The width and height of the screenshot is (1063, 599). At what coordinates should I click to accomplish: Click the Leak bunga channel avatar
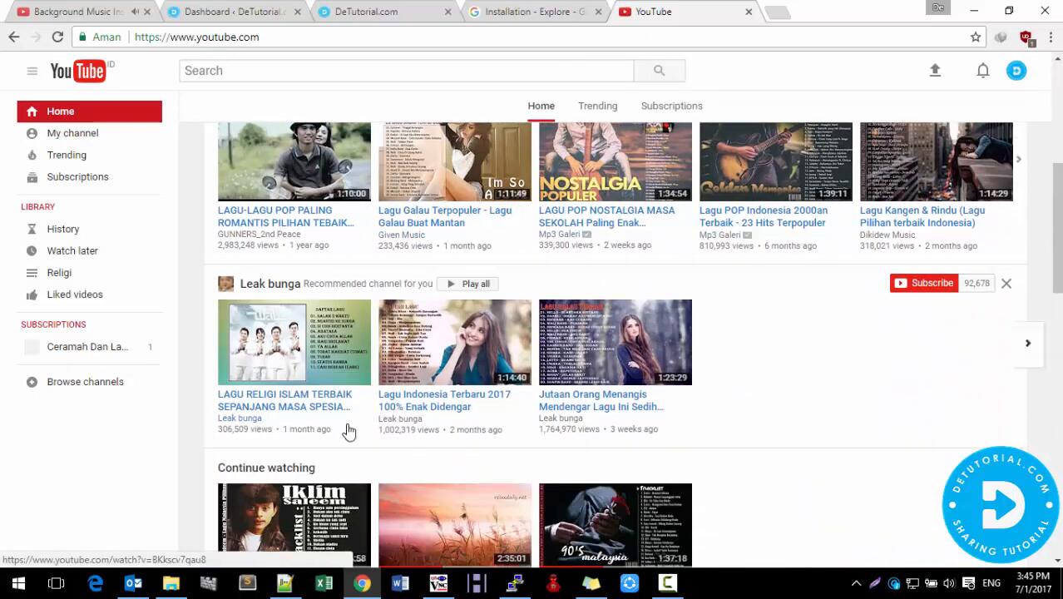225,284
